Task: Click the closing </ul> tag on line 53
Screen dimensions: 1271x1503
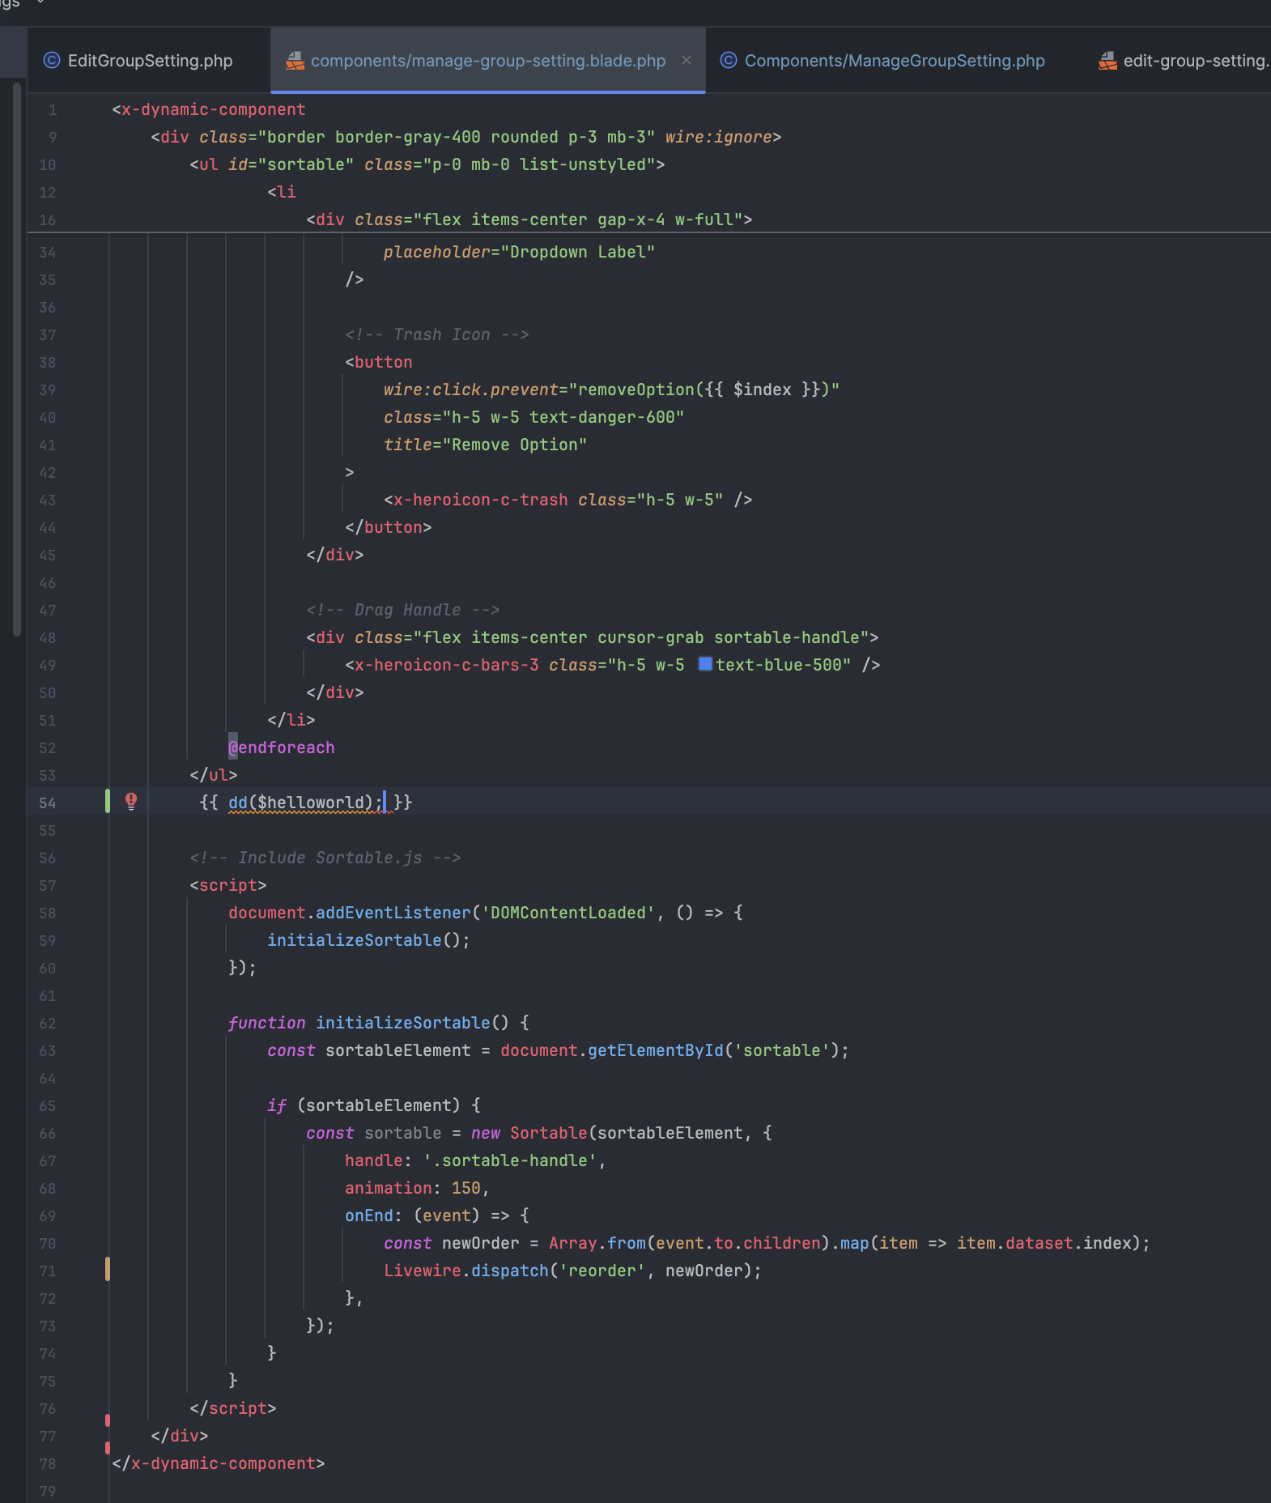Action: pyautogui.click(x=214, y=775)
